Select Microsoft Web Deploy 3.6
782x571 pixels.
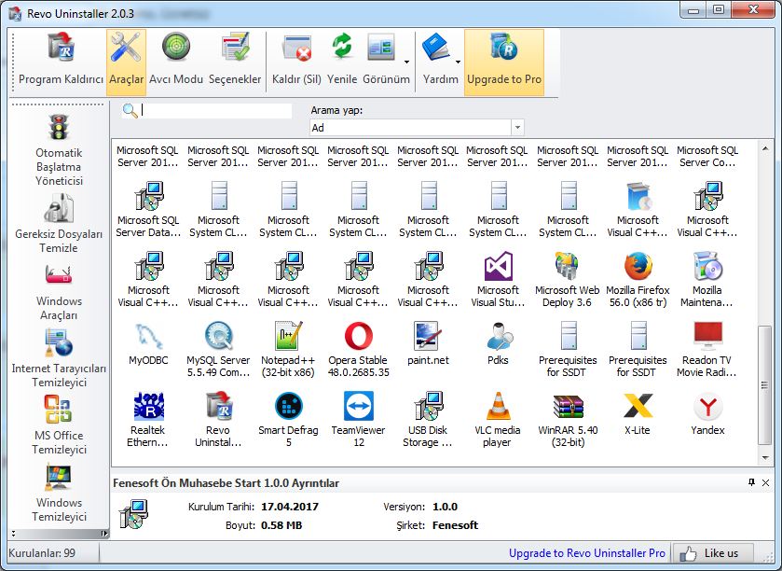click(x=567, y=279)
